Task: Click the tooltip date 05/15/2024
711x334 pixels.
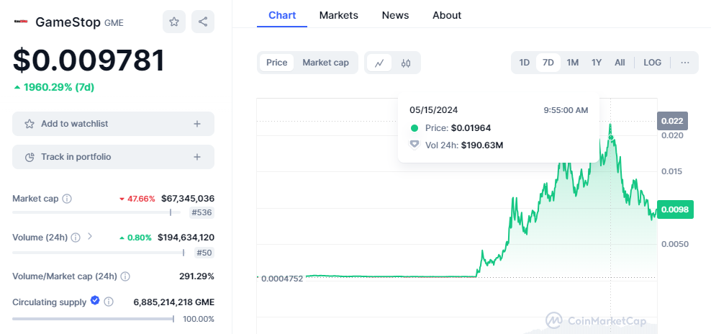Action: [433, 110]
